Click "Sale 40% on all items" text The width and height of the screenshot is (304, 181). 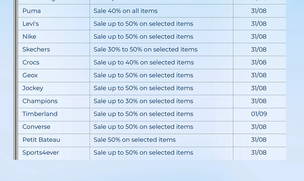click(126, 11)
